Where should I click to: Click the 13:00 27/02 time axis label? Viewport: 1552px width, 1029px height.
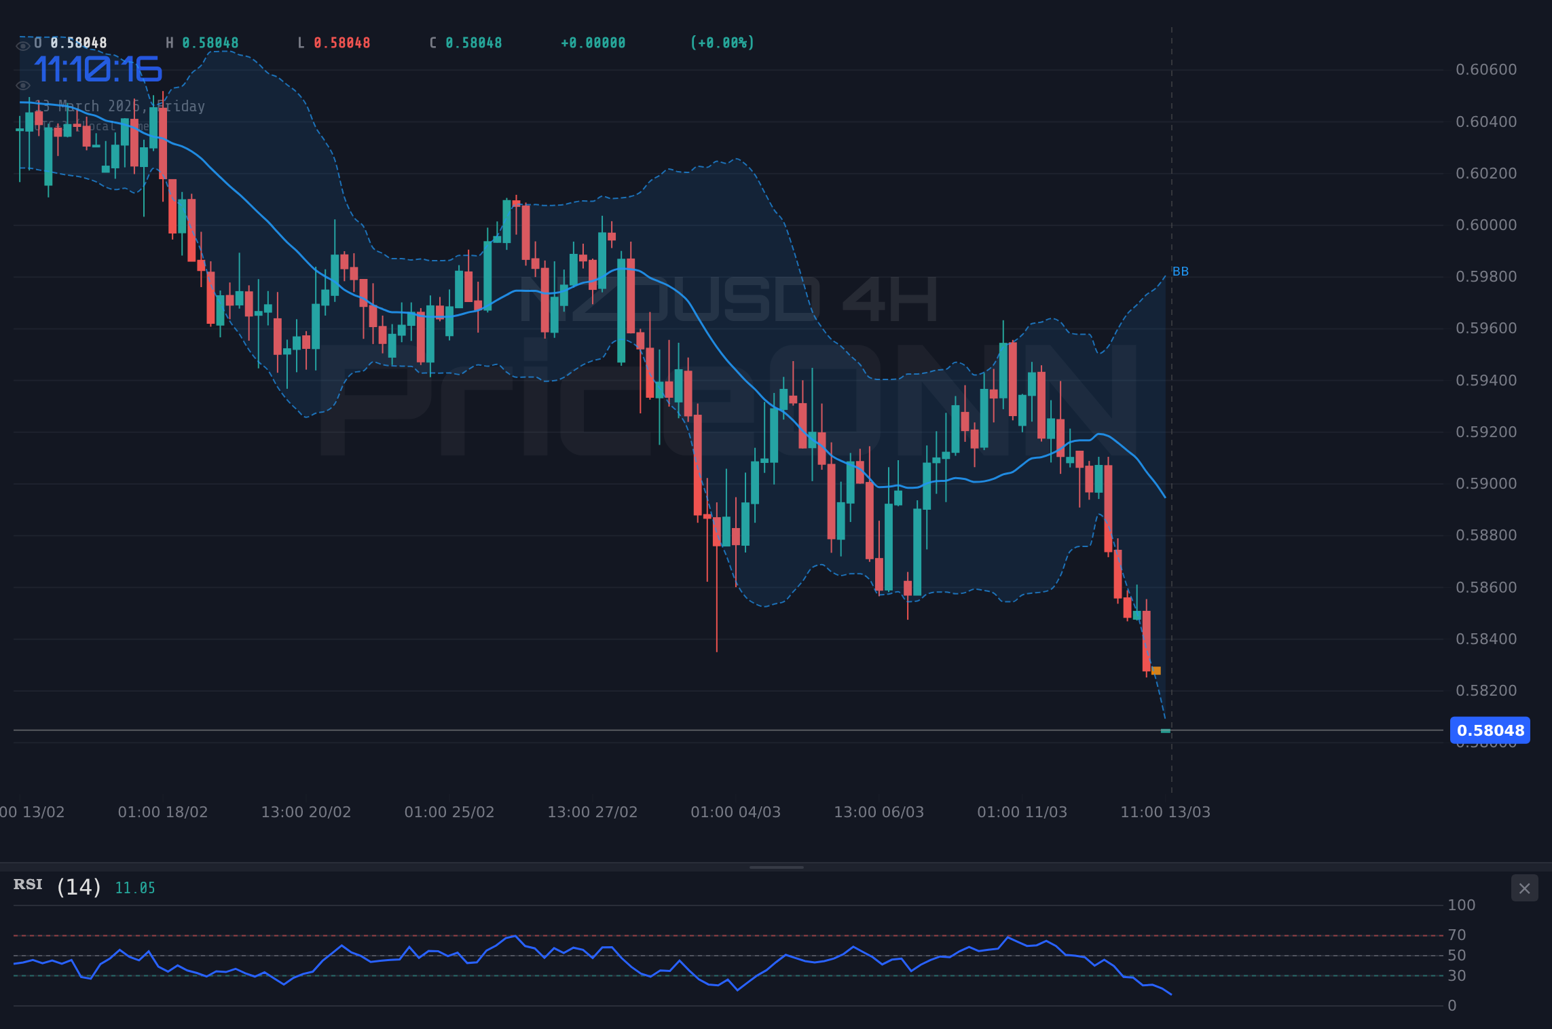pyautogui.click(x=593, y=812)
